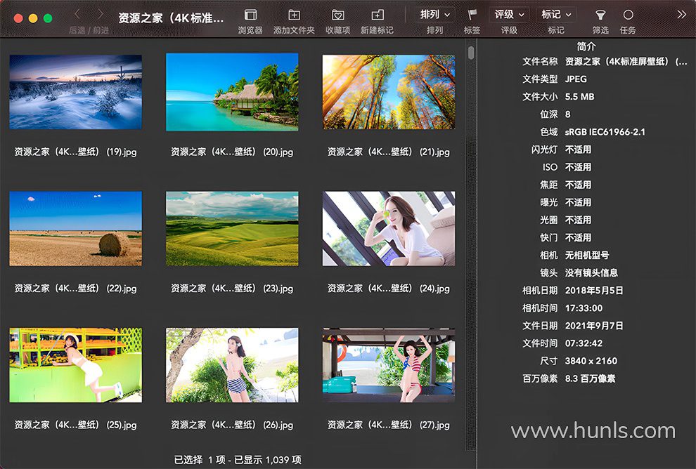Image resolution: width=696 pixels, height=469 pixels.
Task: Click the Tasks (任务) circle icon
Action: tap(628, 15)
